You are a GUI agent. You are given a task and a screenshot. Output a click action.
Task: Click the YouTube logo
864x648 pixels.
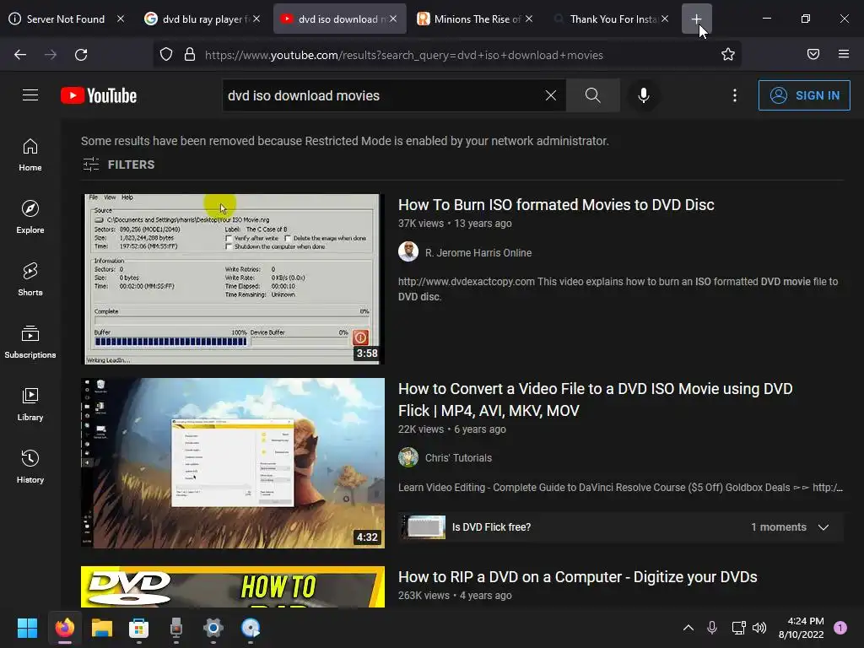click(x=99, y=96)
